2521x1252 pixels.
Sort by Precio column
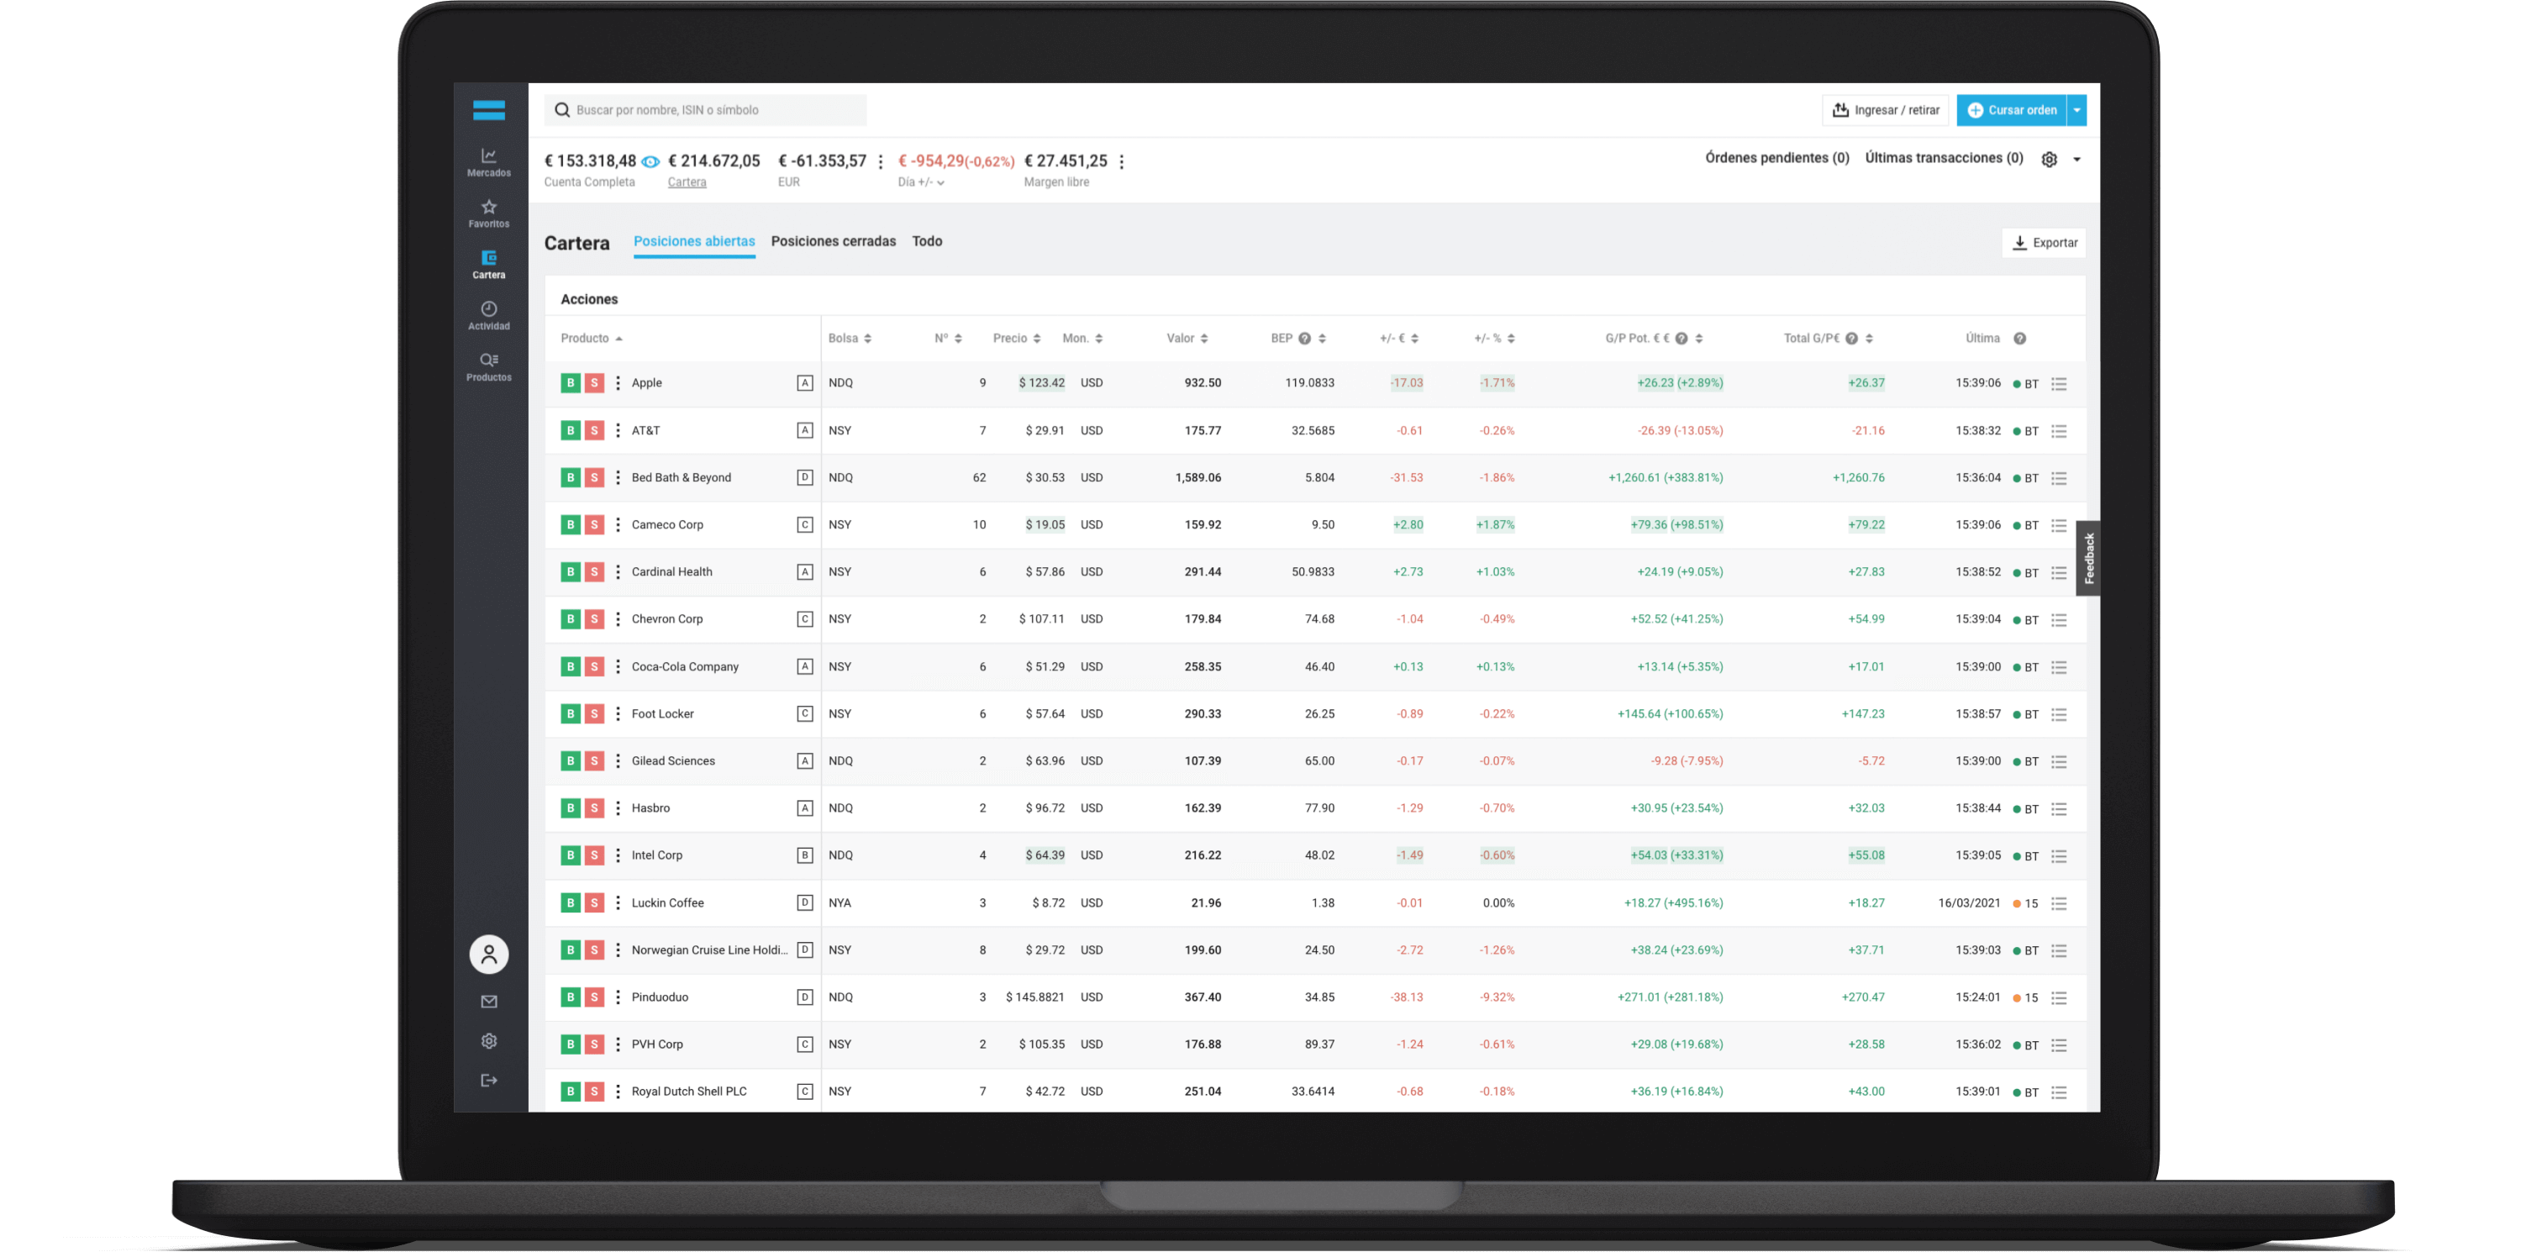pyautogui.click(x=1016, y=339)
